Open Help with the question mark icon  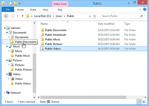[x=145, y=9]
